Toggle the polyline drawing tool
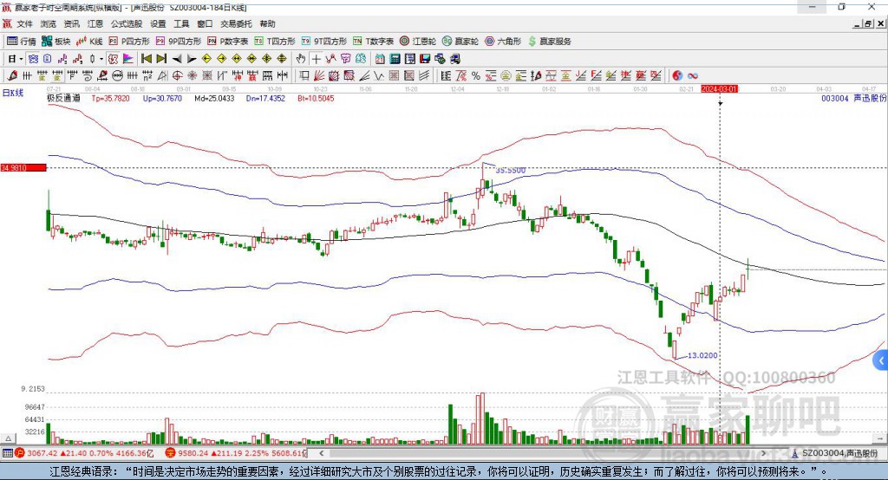888x480 pixels. tap(330, 58)
